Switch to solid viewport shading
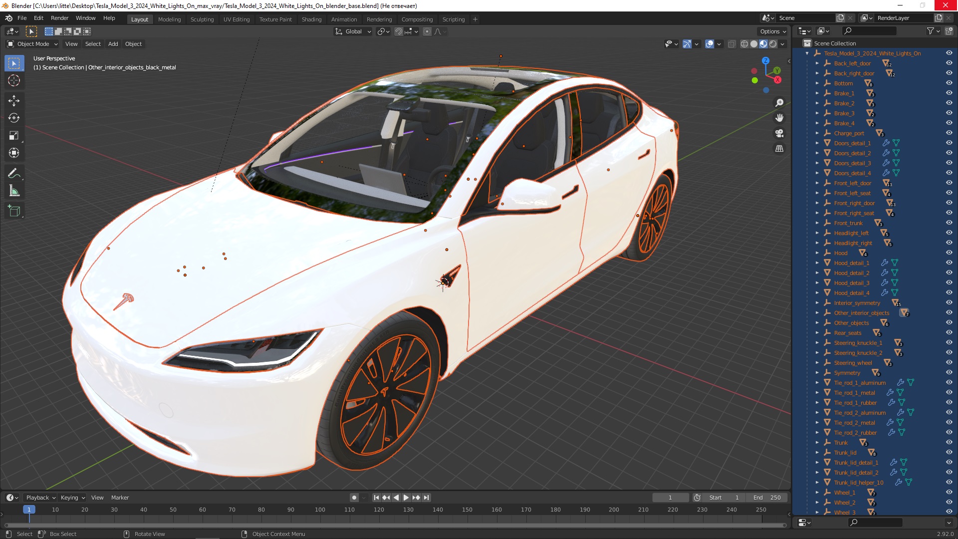Viewport: 958px width, 539px height. [754, 44]
